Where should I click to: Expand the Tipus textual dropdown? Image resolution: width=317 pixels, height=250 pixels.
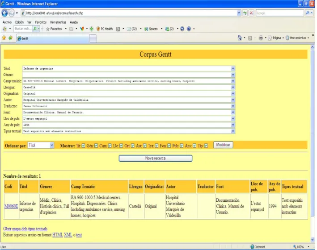tap(233, 131)
